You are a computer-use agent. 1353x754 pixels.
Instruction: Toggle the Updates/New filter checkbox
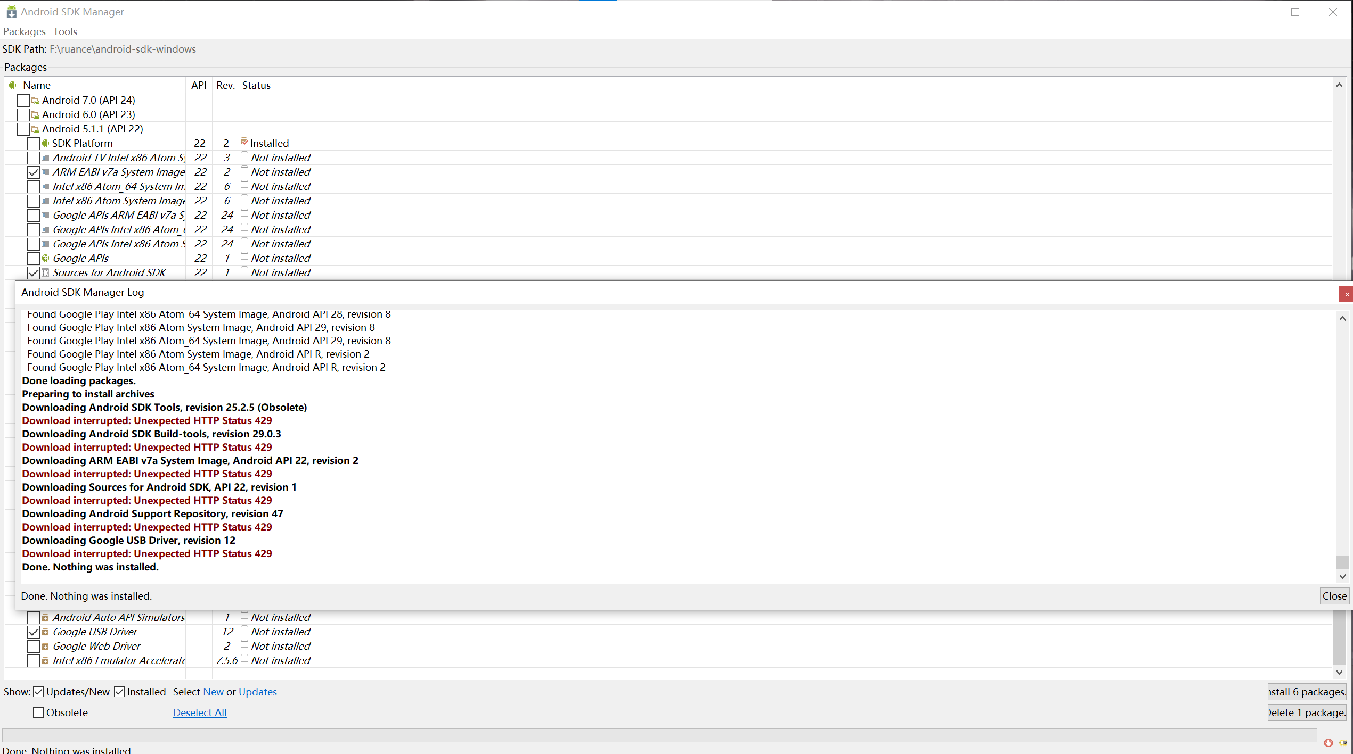coord(38,692)
